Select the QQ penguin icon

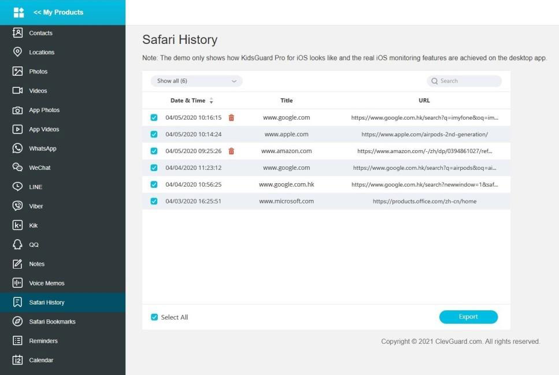[17, 244]
